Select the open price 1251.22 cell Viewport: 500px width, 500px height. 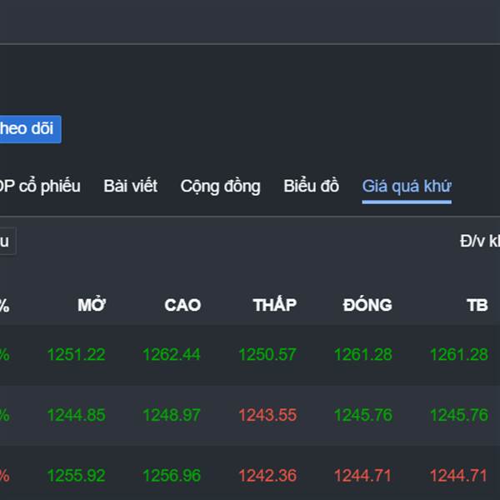(76, 354)
